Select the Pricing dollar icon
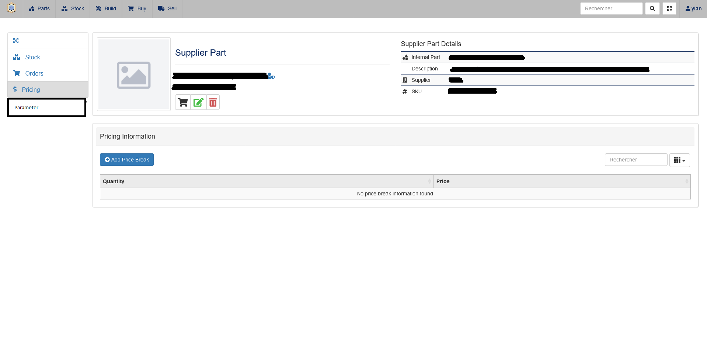Screen dimensions: 707x355 (15, 89)
